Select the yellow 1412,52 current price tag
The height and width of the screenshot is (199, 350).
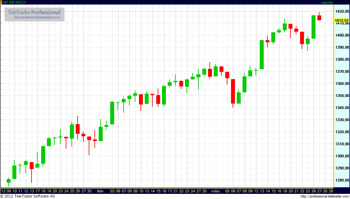coord(341,20)
